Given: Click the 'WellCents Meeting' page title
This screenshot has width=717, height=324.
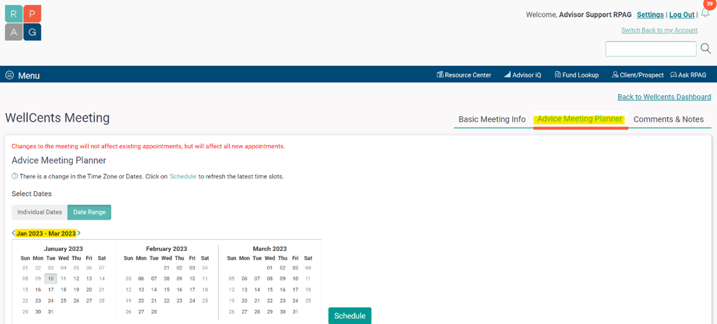Looking at the screenshot, I should click(x=57, y=118).
